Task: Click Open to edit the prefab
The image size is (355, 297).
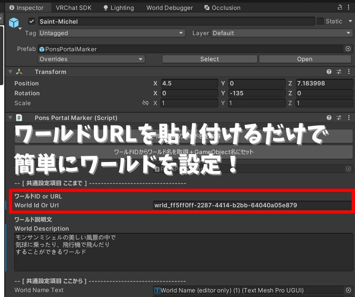Action: (x=305, y=59)
